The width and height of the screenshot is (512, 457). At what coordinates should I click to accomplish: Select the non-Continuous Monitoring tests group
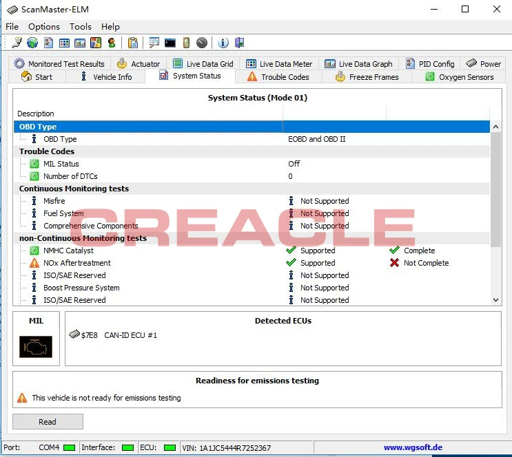(252, 238)
